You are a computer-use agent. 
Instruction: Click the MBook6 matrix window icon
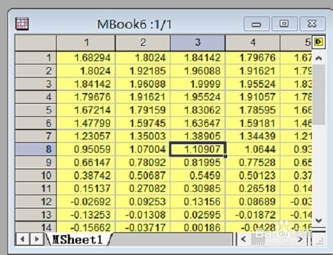tap(22, 24)
